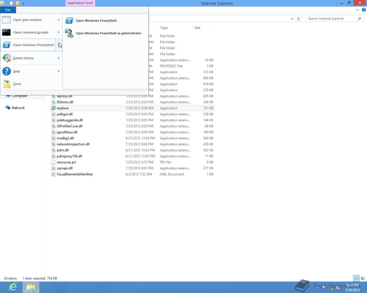The height and width of the screenshot is (293, 367).
Task: Click the network warning tray icon
Action: point(331,288)
